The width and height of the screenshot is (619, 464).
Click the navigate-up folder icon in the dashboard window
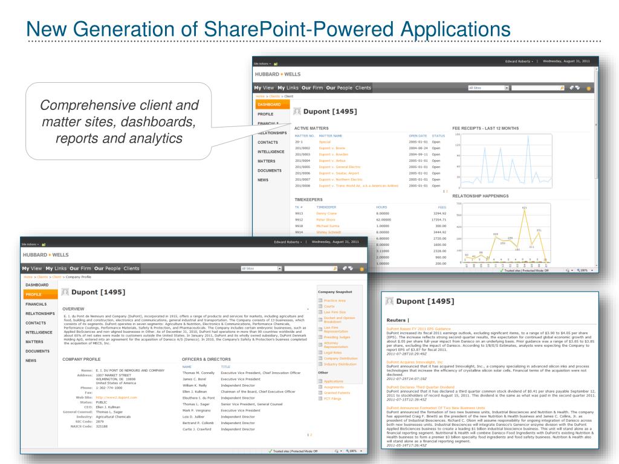(x=276, y=63)
